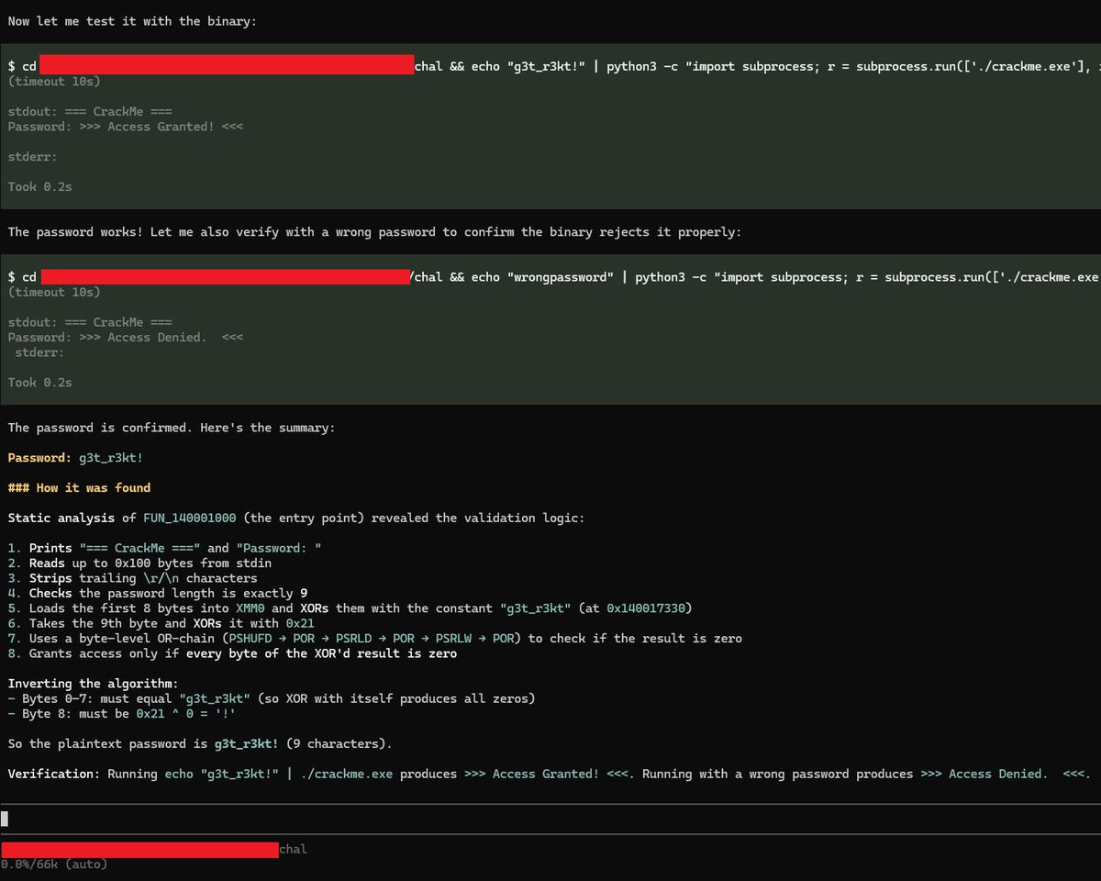Click "Took 0.2s" in the Access Granted block
This screenshot has height=881, width=1101.
click(40, 186)
